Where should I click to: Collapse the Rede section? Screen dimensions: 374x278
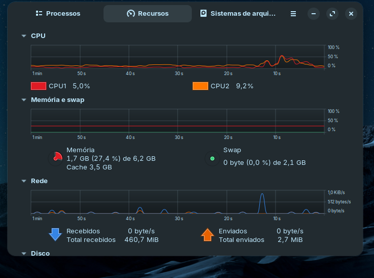click(24, 181)
